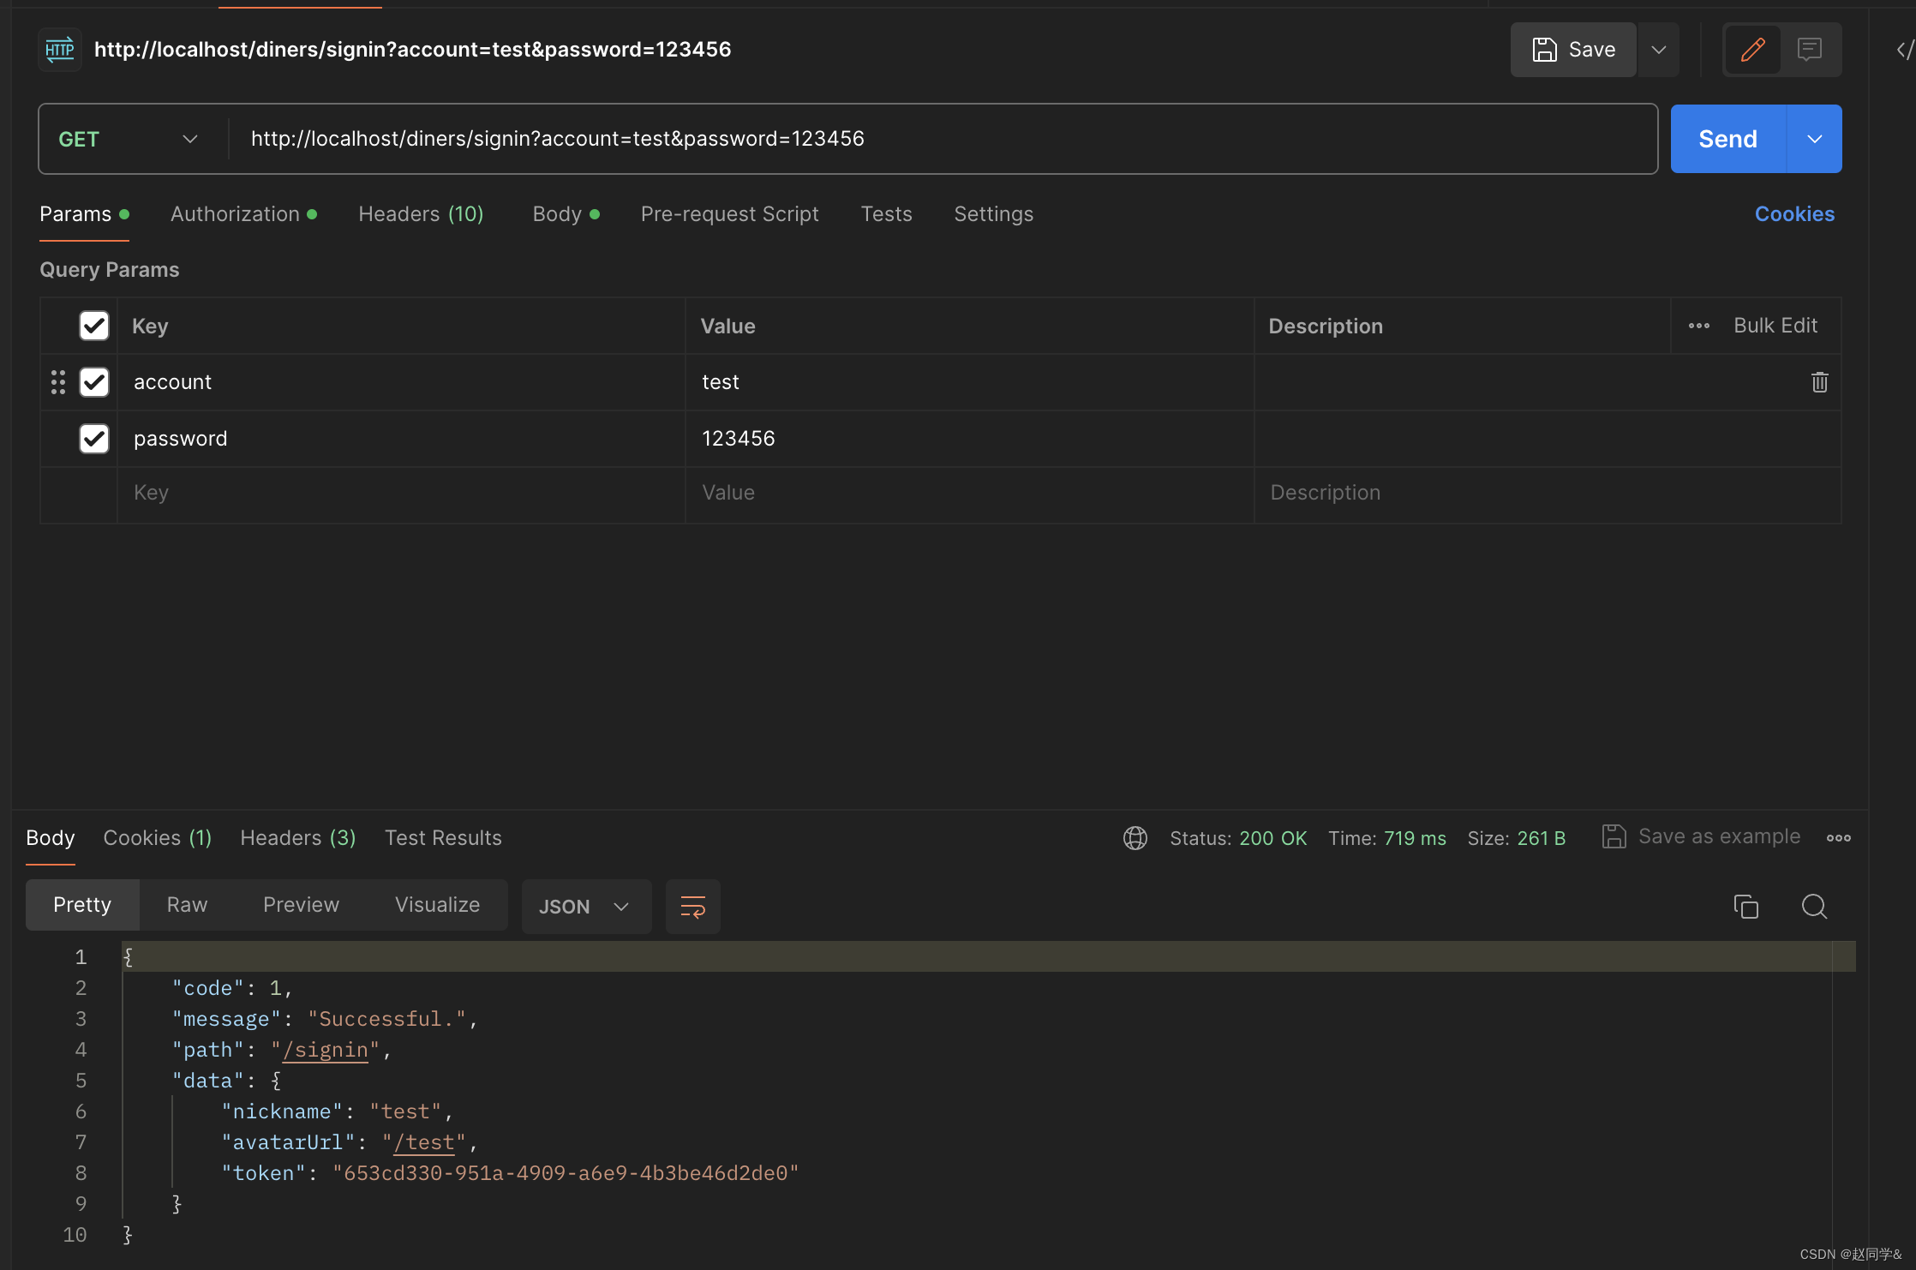Expand the Send button arrow options
The width and height of the screenshot is (1916, 1270).
(1814, 139)
